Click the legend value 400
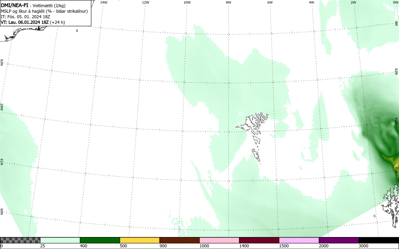This screenshot has height=249, width=399. coord(83,246)
